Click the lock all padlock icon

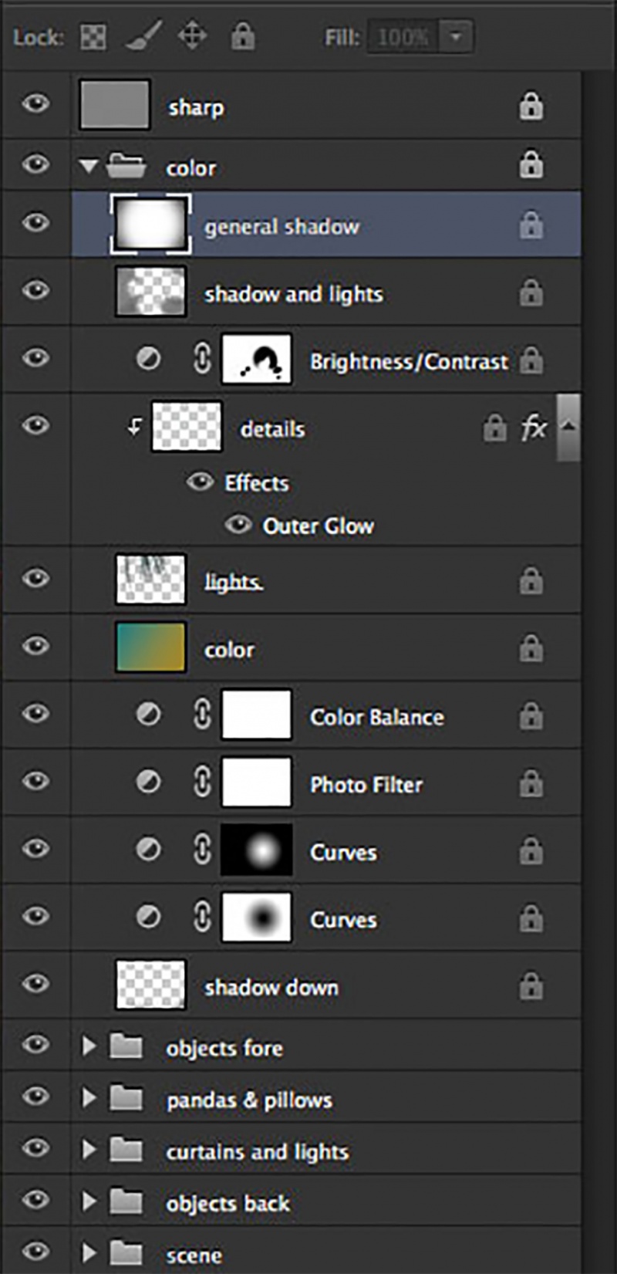click(x=243, y=35)
